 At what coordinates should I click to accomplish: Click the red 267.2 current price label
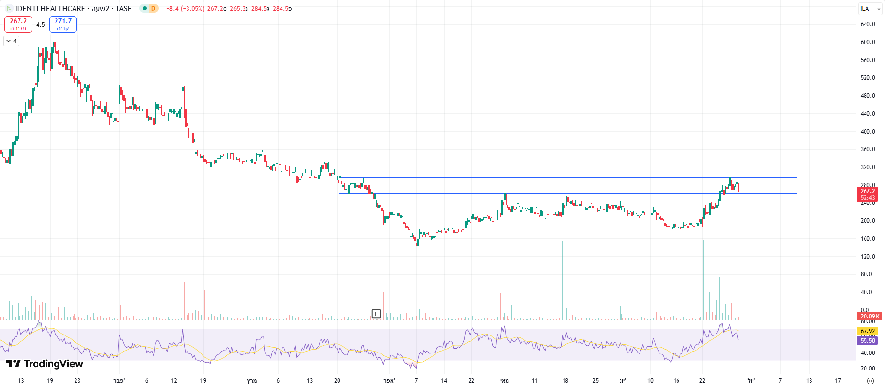click(867, 191)
